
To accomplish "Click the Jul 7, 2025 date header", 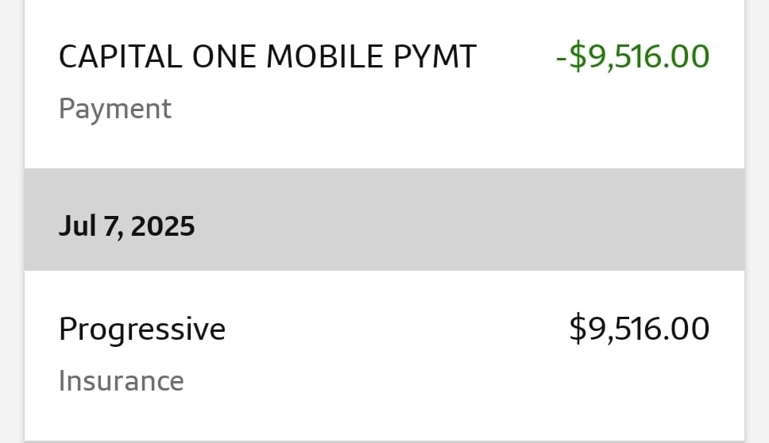I will point(127,227).
